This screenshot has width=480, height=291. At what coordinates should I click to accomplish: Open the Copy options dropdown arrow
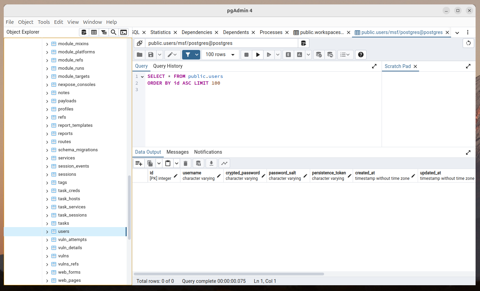click(x=159, y=164)
